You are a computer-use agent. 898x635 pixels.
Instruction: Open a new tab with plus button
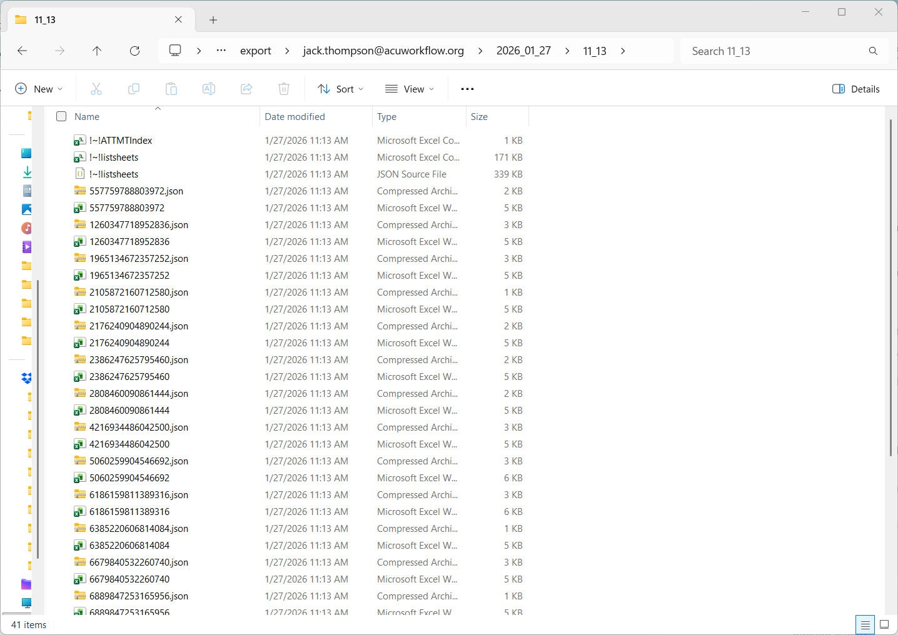click(x=213, y=20)
